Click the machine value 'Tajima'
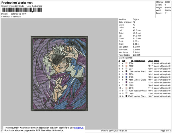Viewport: 172px width, 133px height. coord(136,19)
